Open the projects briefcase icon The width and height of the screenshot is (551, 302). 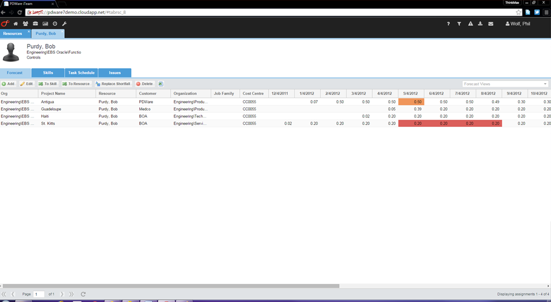(x=35, y=23)
